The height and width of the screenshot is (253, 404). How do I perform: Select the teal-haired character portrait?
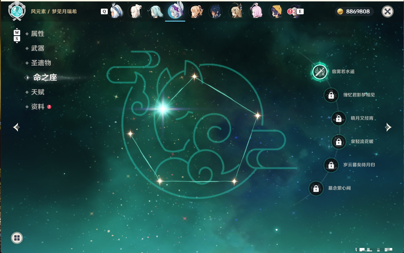pyautogui.click(x=155, y=11)
